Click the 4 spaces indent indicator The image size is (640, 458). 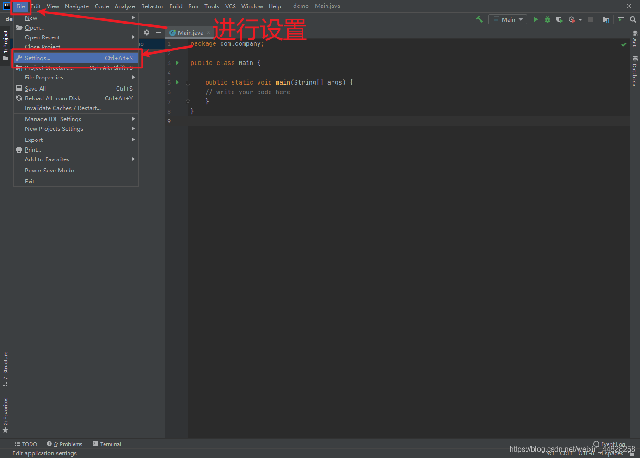611,453
